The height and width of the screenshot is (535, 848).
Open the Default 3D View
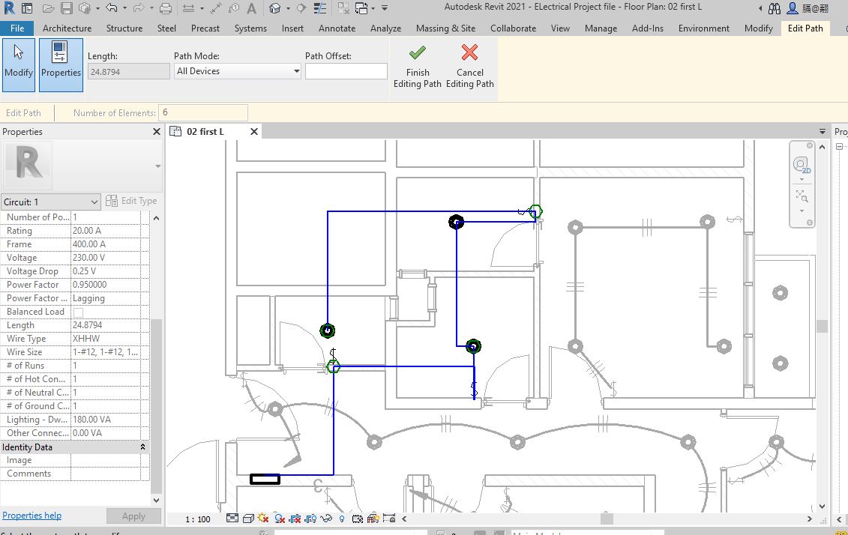click(275, 7)
